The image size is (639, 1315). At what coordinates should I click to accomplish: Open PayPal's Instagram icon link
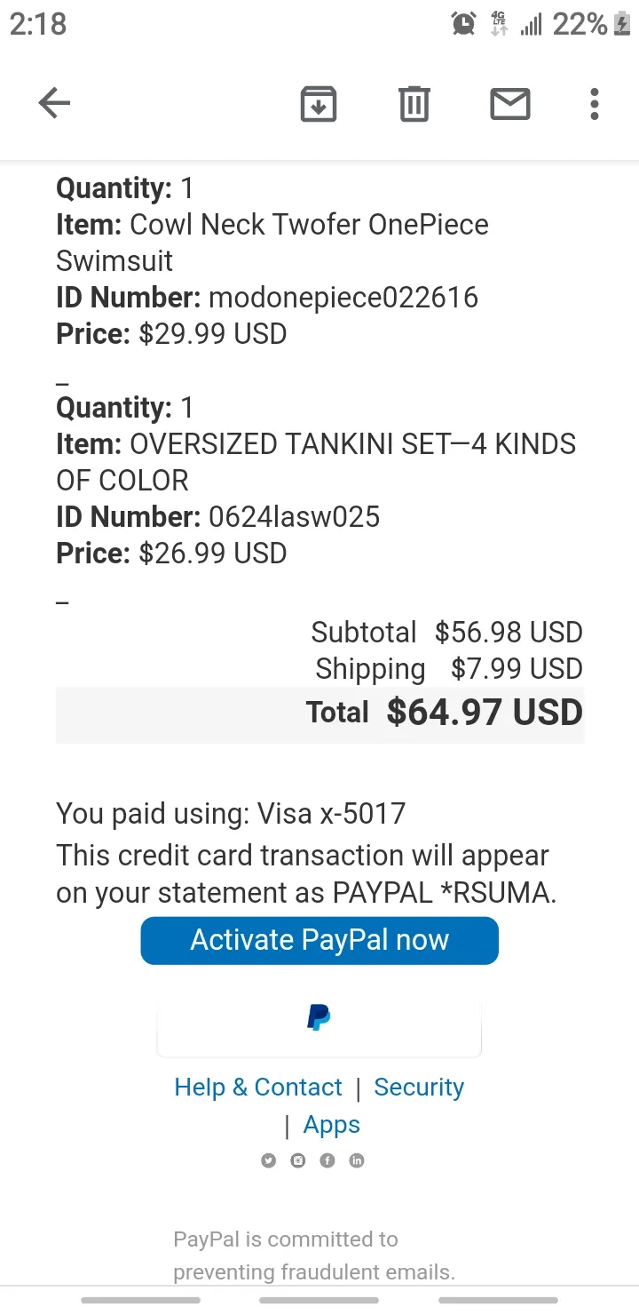coord(298,1160)
